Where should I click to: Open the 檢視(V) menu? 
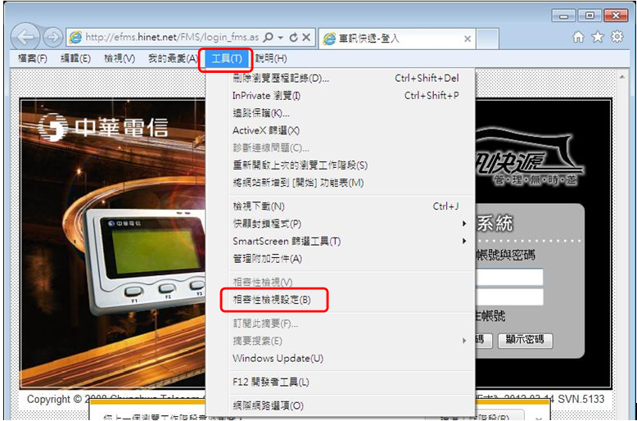click(119, 59)
